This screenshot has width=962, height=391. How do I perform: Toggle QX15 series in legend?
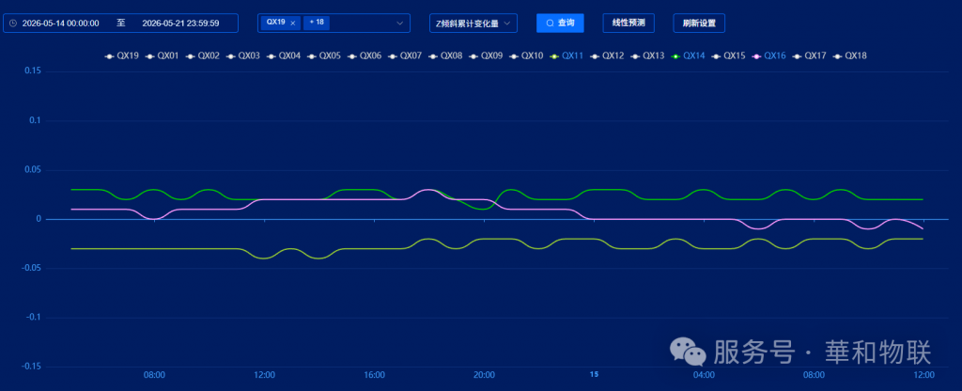click(x=728, y=55)
